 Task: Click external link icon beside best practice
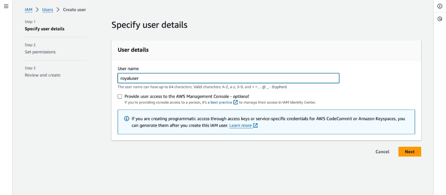click(236, 102)
